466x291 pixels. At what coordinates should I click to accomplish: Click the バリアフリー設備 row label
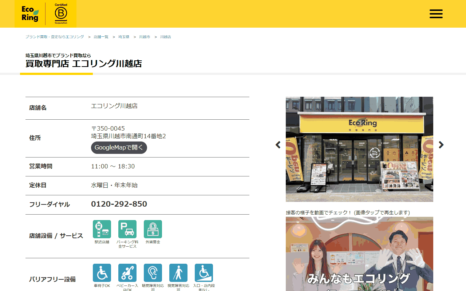(x=52, y=279)
